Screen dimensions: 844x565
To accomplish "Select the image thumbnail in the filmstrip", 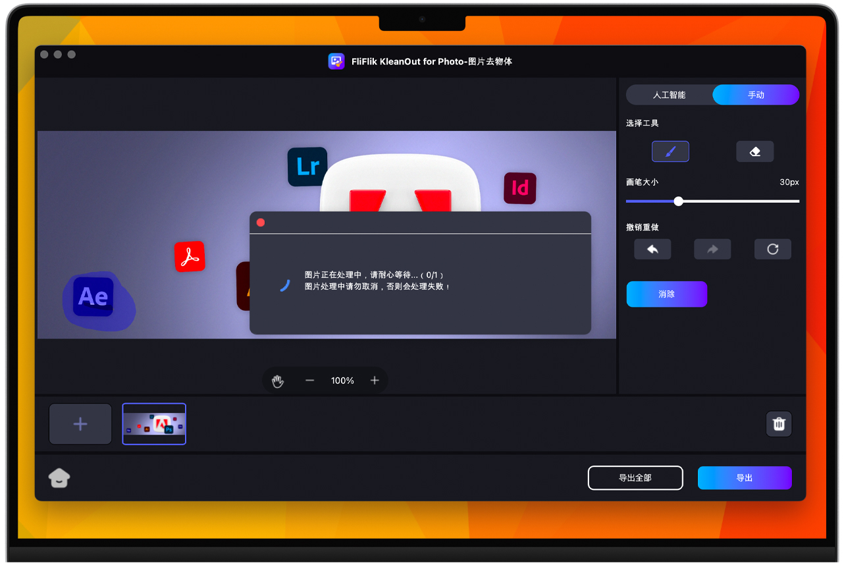I will [154, 424].
